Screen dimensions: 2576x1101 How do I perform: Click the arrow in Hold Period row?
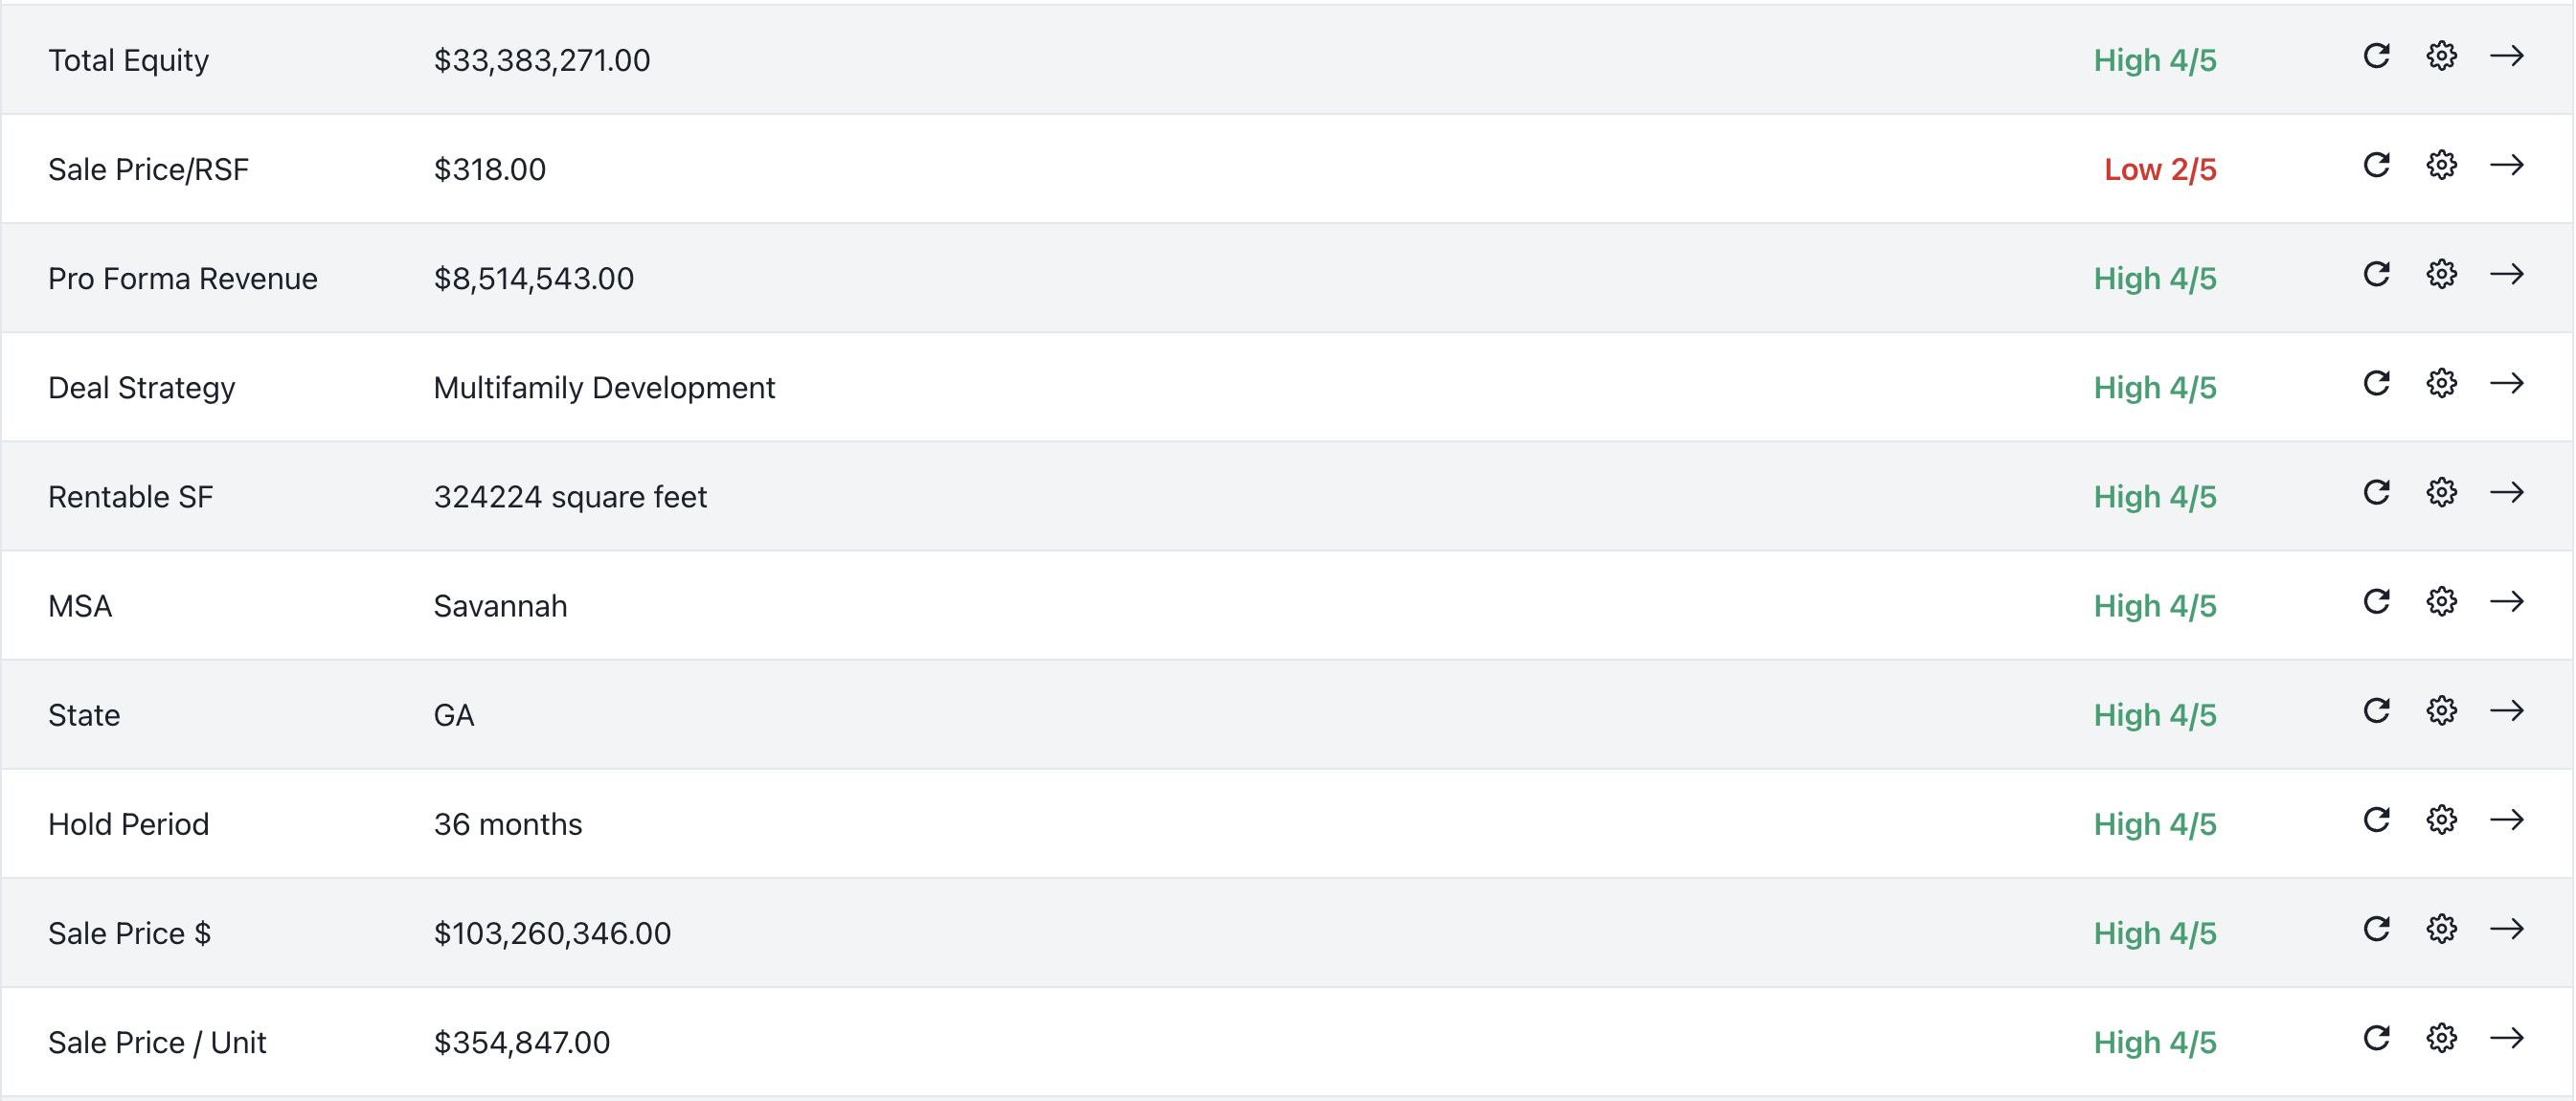point(2506,820)
